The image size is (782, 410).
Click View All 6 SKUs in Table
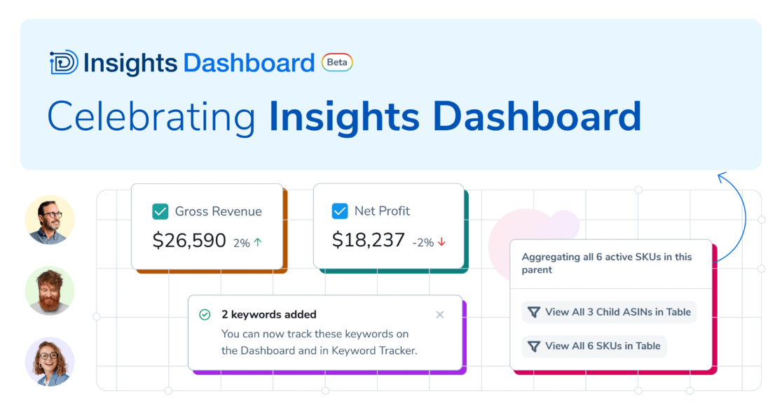pos(594,346)
